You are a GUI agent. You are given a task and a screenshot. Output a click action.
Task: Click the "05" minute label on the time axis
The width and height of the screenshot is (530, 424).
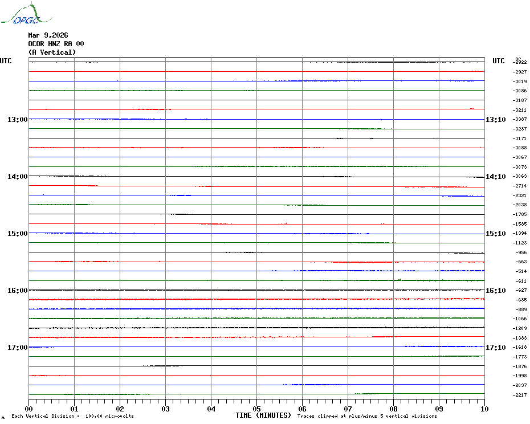tap(257, 409)
